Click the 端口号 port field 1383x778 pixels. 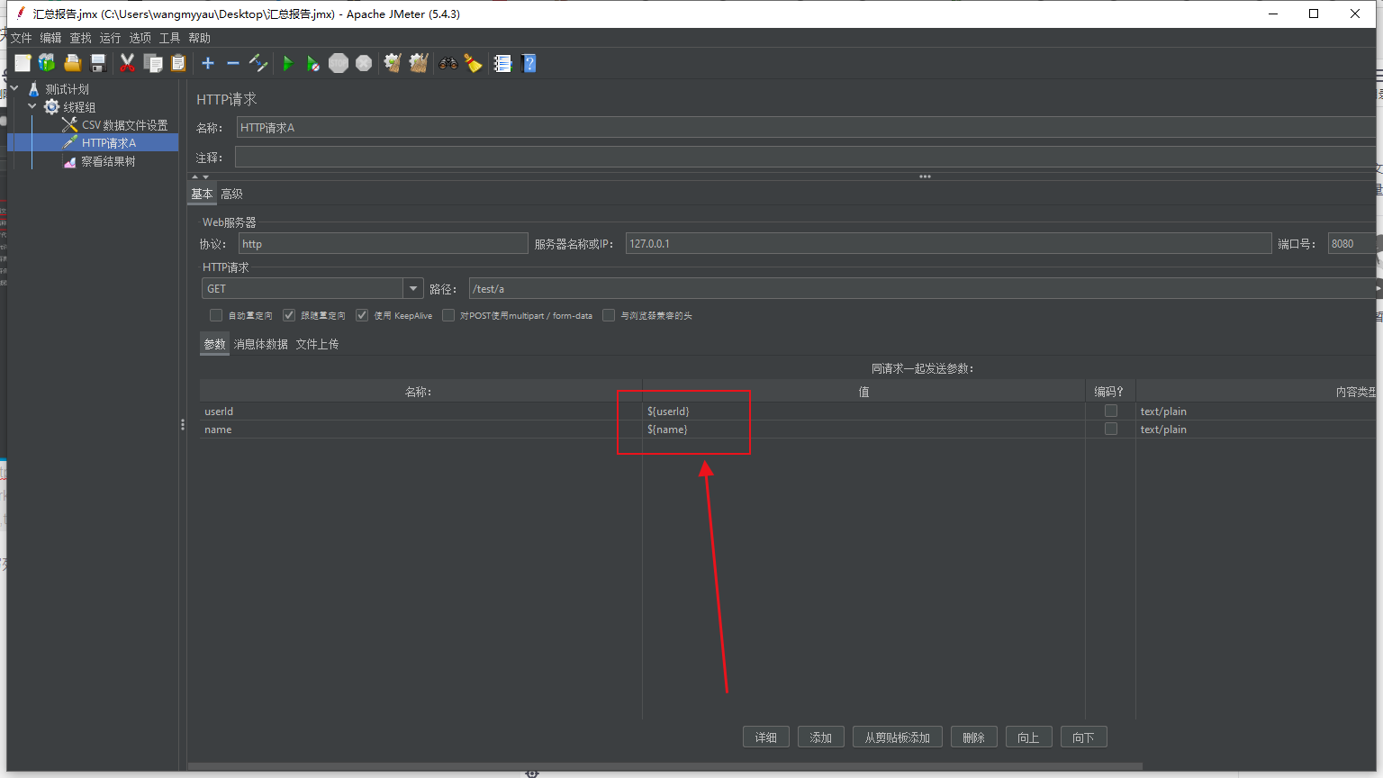(1352, 243)
